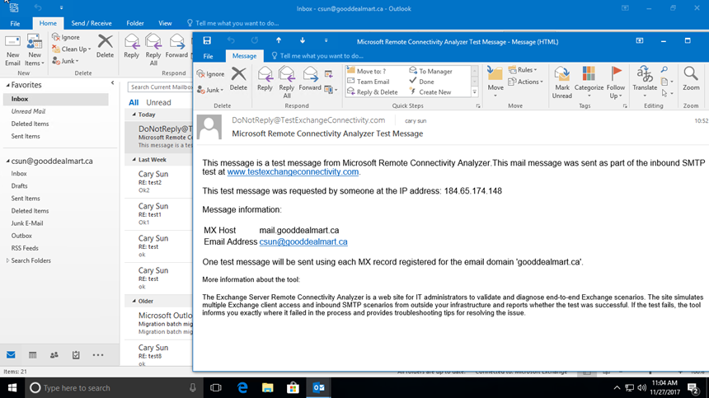The width and height of the screenshot is (709, 398).
Task: Collapse the Favorites folder group
Action: pos(7,85)
